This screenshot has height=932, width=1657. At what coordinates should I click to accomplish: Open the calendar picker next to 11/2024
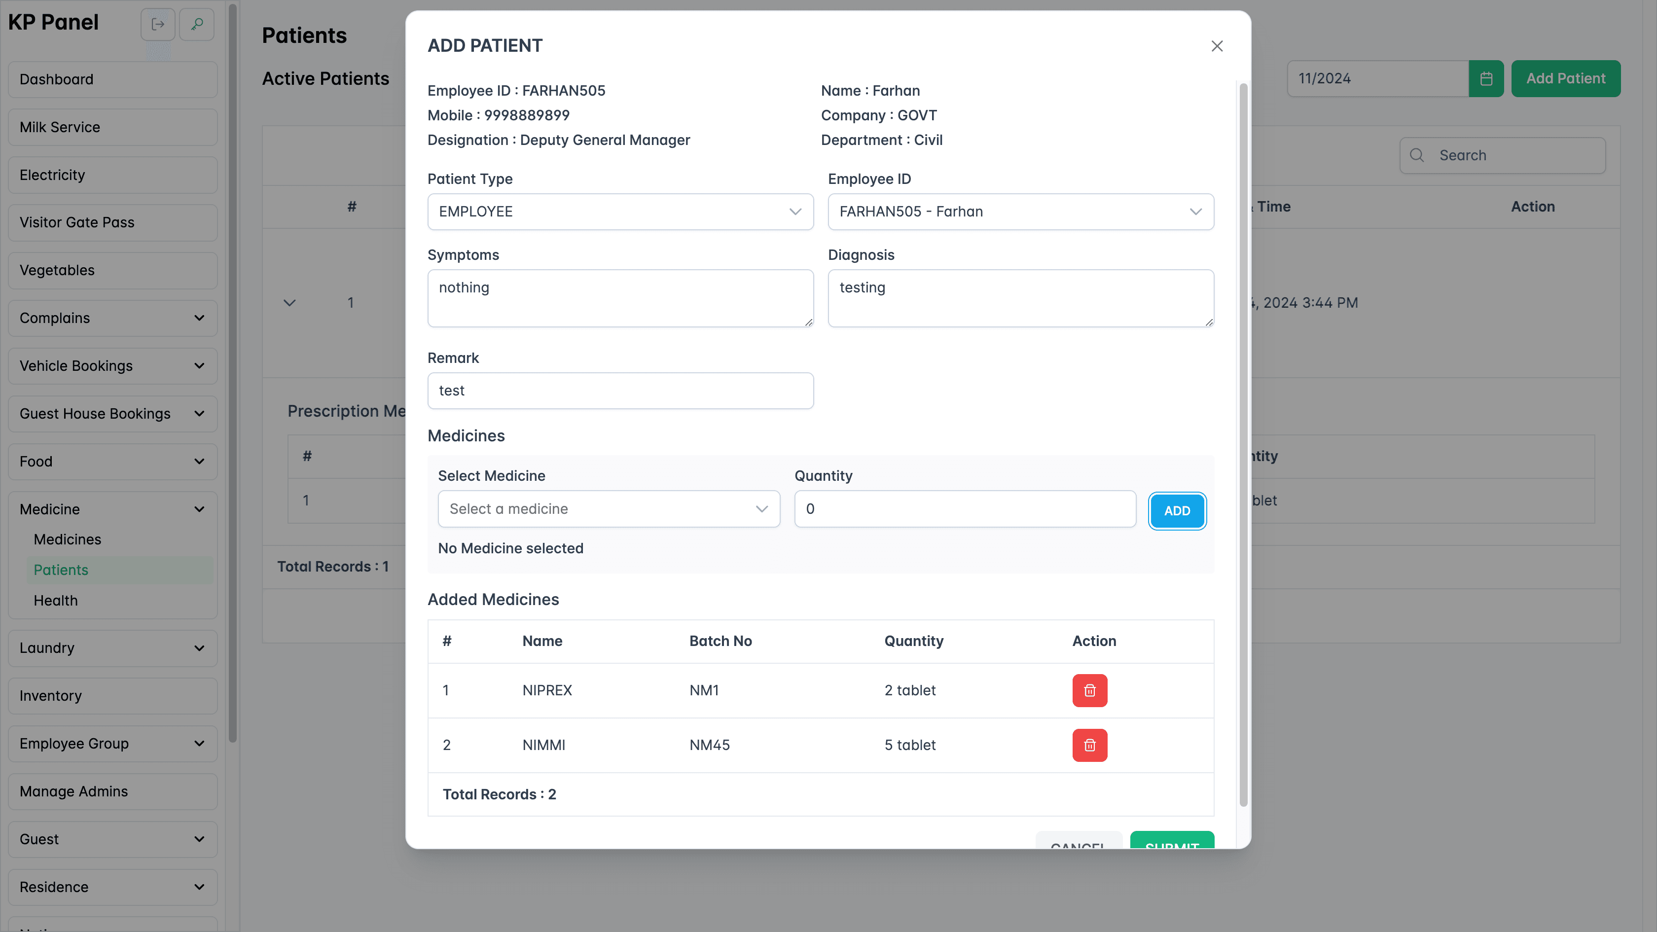click(x=1486, y=78)
